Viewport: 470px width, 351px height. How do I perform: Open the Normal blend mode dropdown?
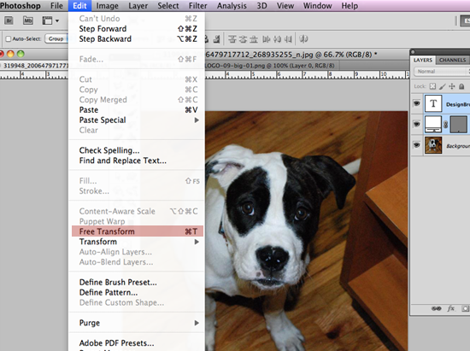(x=441, y=71)
